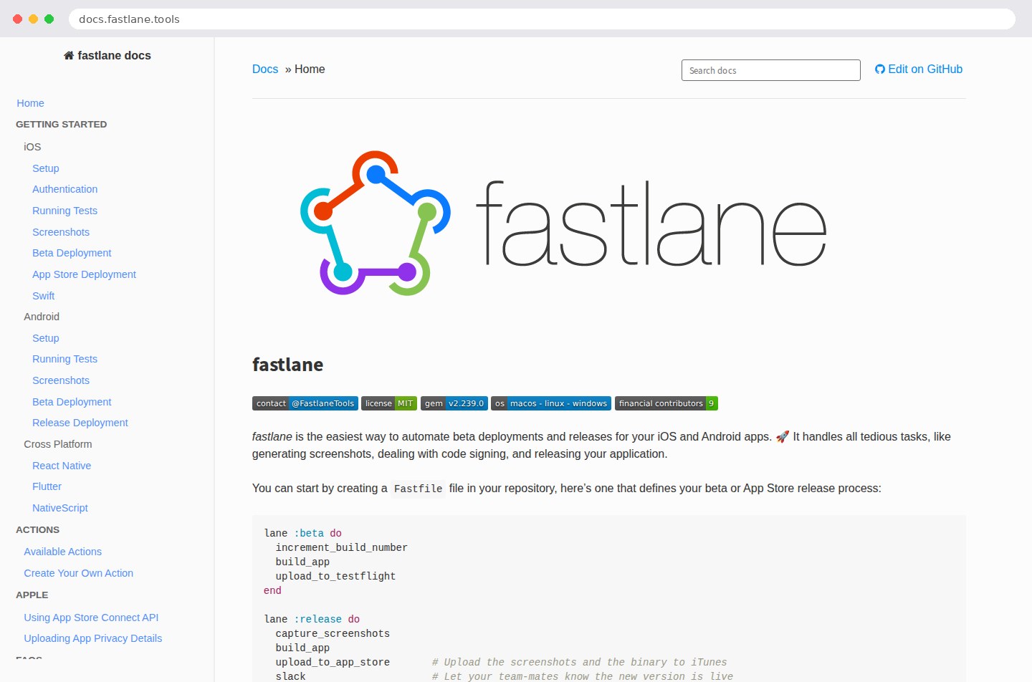Open Uploading App Privacy Details
The width and height of the screenshot is (1032, 682).
(92, 638)
